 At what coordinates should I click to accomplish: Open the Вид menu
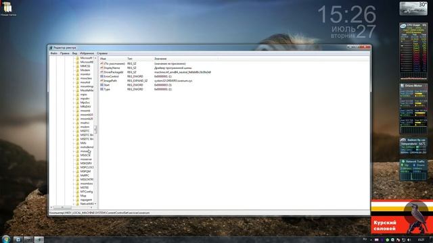pos(74,53)
